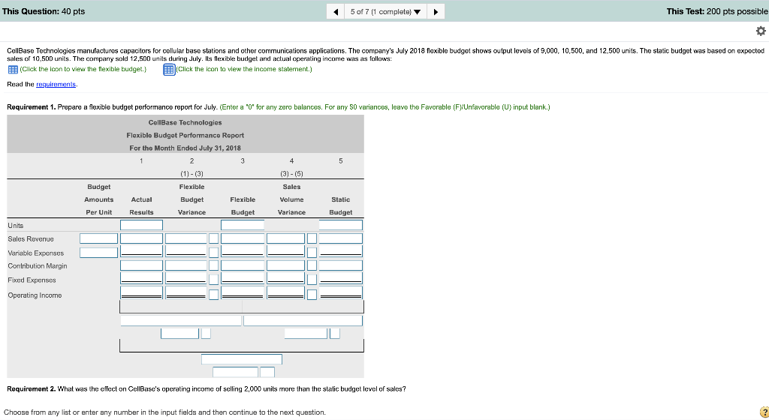Open Variable Expenses flexible budget variance F/U selector
Screen dimensions: 769x420
[x=214, y=253]
